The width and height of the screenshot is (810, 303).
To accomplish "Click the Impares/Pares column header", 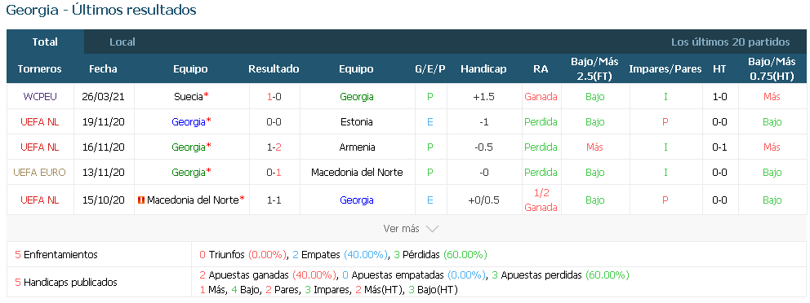I will coord(665,69).
